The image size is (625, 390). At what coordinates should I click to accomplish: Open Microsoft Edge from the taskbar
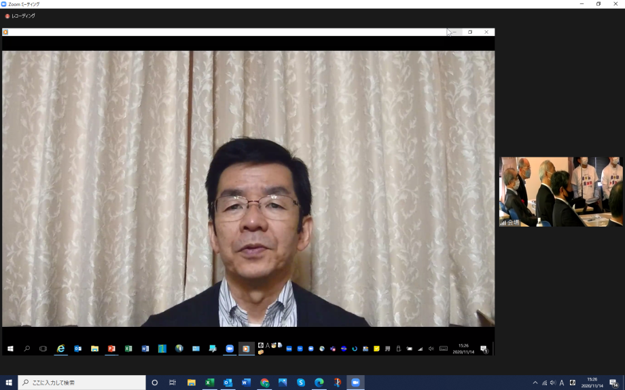point(319,383)
